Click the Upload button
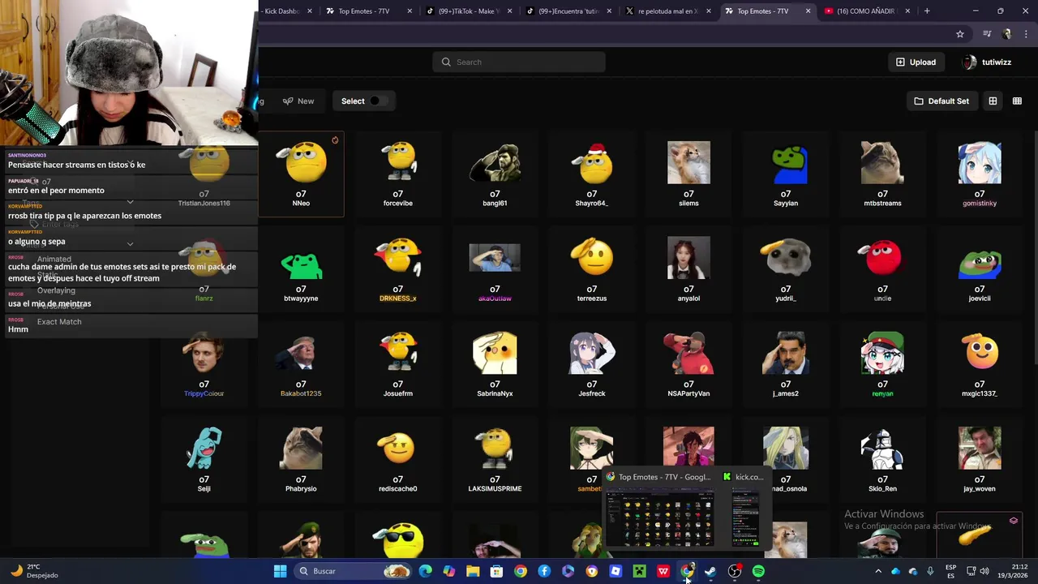1038x584 pixels. (916, 62)
